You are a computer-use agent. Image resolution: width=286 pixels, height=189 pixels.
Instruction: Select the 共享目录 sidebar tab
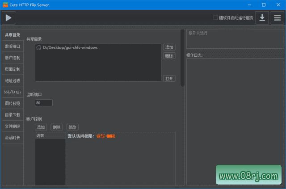(13, 35)
